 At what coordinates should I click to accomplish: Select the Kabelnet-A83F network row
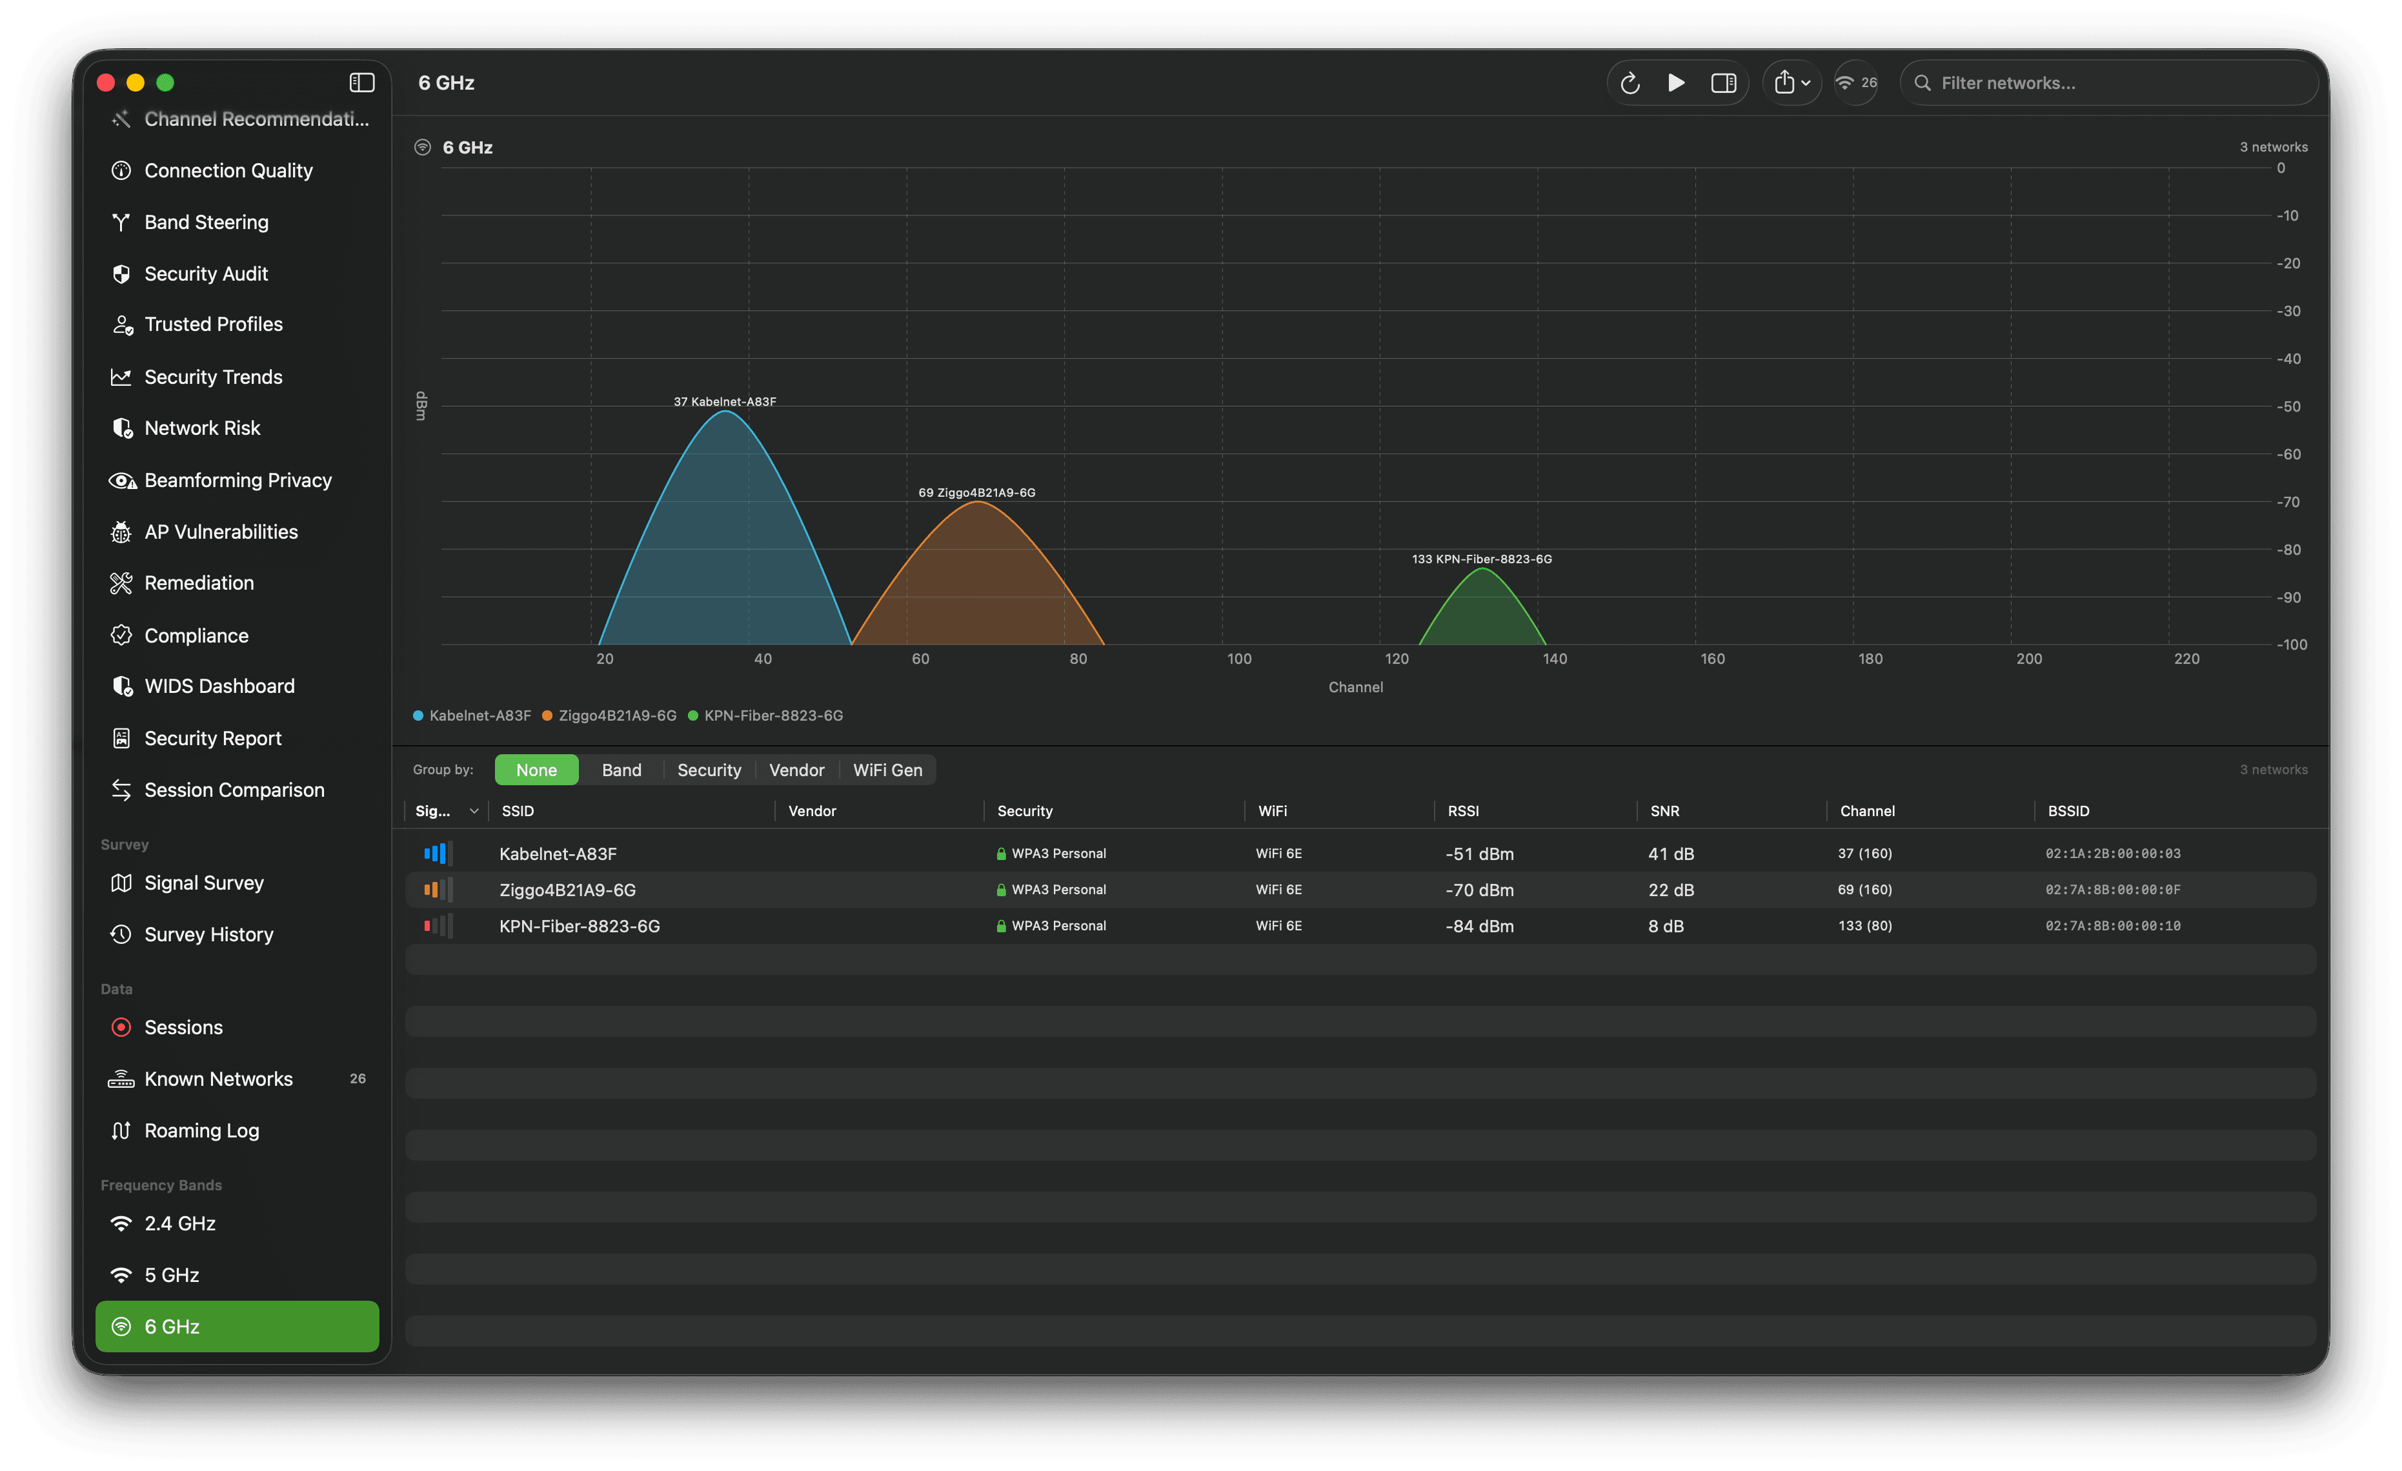click(x=1360, y=854)
